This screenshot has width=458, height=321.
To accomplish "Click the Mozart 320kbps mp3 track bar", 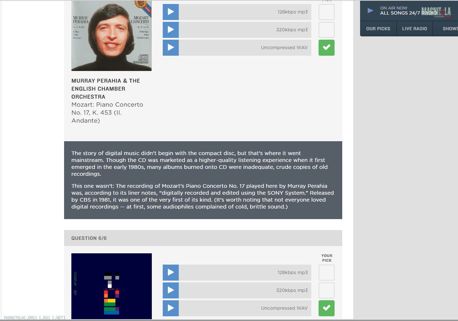I will [x=245, y=30].
